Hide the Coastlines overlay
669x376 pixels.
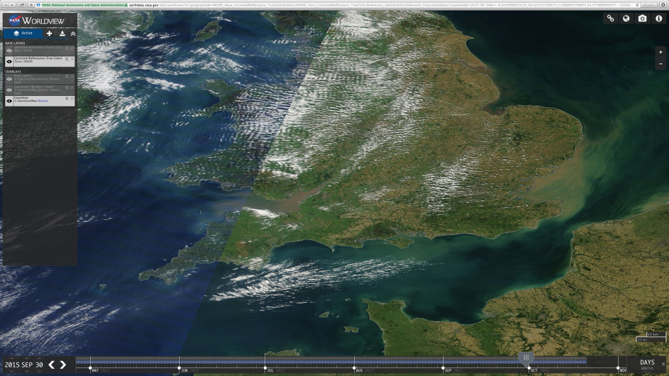pyautogui.click(x=9, y=101)
